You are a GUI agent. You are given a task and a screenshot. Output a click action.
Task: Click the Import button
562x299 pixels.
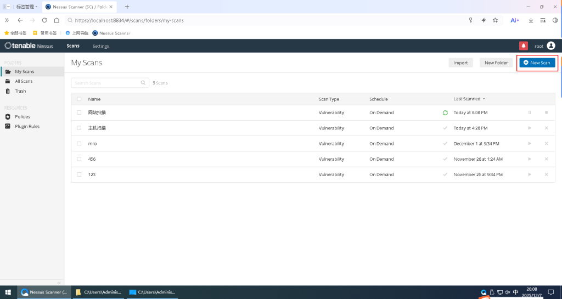pyautogui.click(x=460, y=63)
